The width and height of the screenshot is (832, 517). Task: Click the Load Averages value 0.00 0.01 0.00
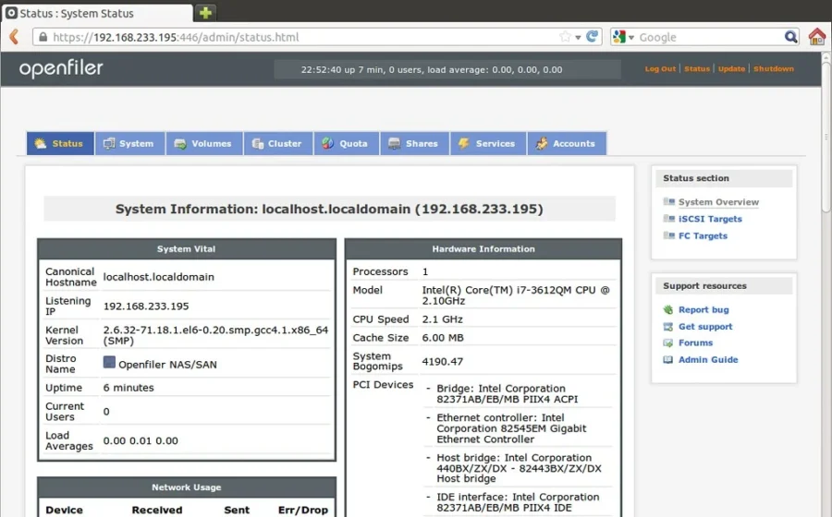click(141, 440)
